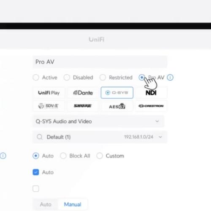Choose the Dante protocol tile

coord(83,93)
